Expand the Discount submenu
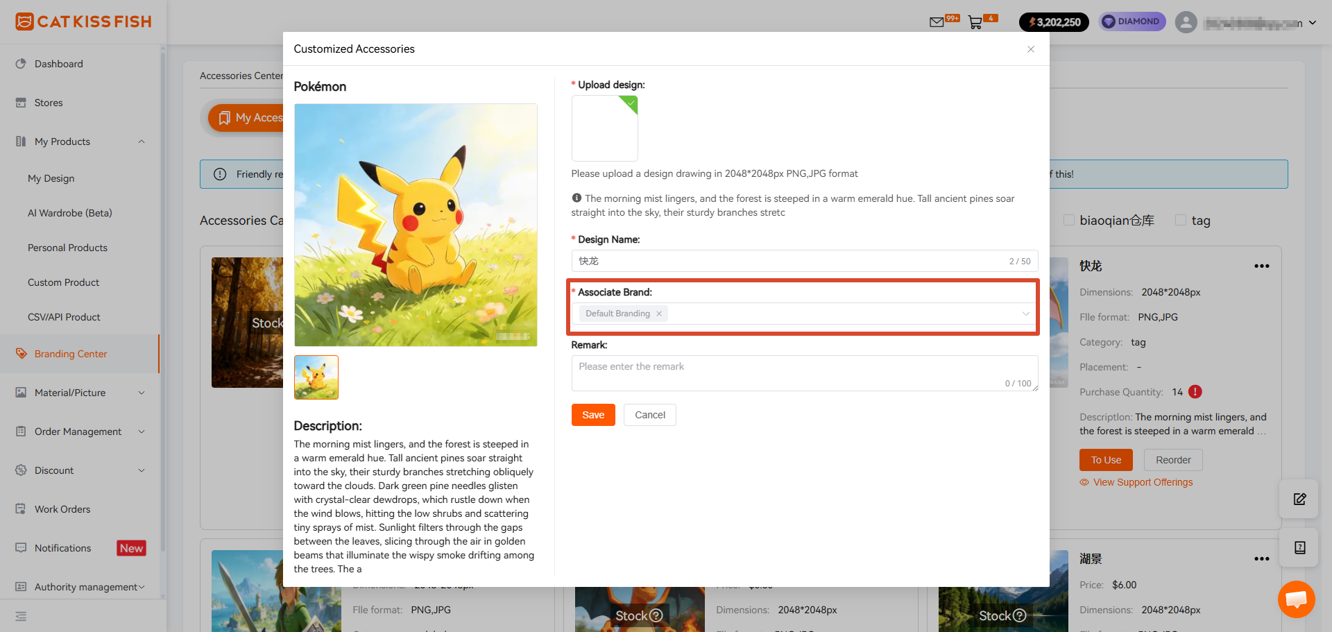1332x632 pixels. tap(142, 470)
